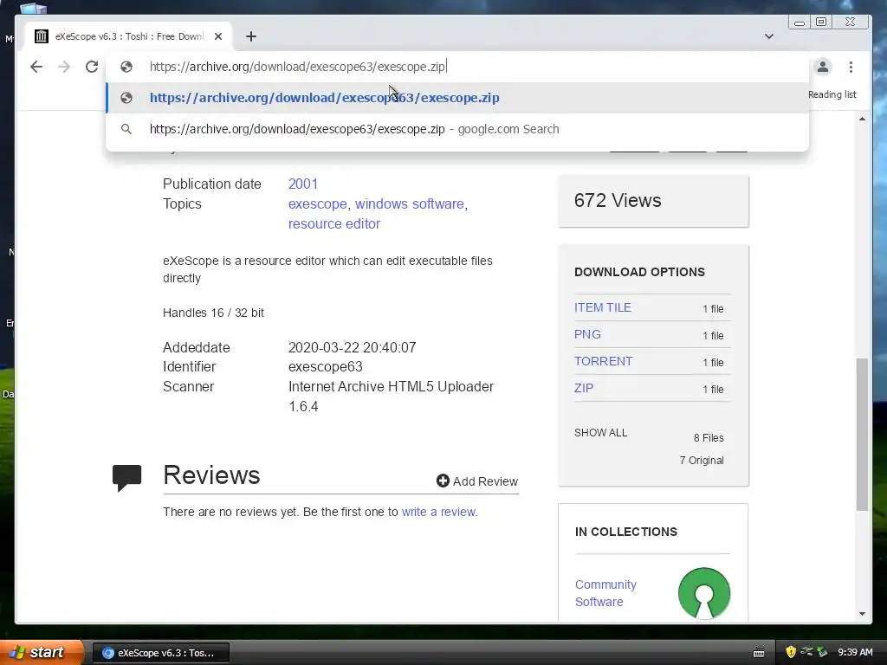Click the rightmost tray icon beside clock
Viewport: 887px width, 665px height.
(822, 652)
